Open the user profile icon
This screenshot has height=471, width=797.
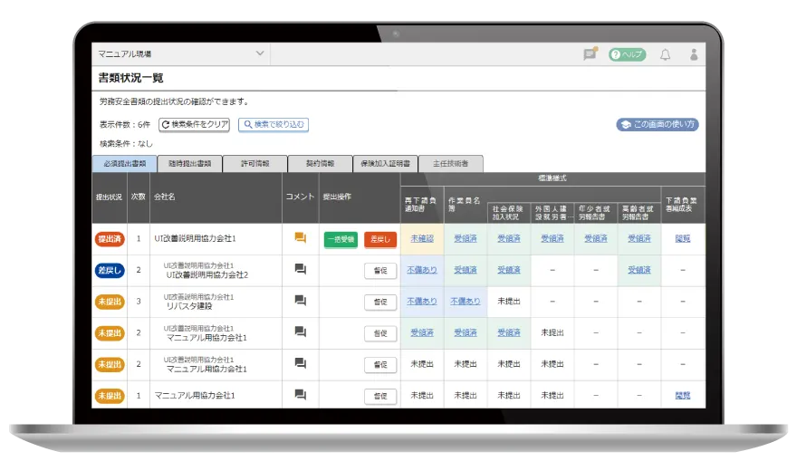coord(694,54)
